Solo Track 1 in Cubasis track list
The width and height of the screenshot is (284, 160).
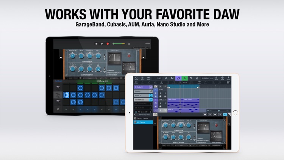(165, 93)
